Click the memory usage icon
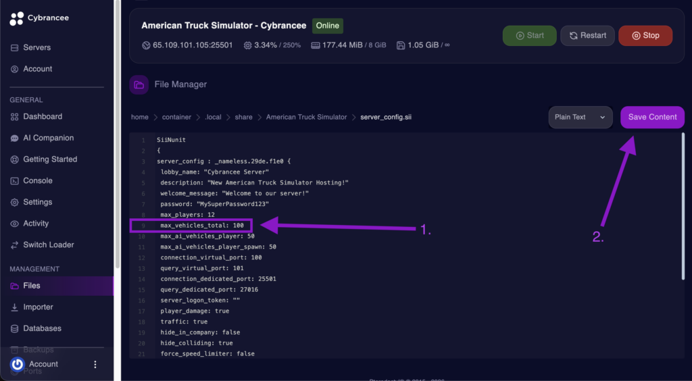The image size is (692, 381). coord(315,45)
